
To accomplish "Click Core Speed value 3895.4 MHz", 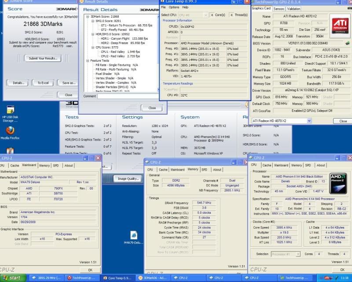I will [284, 227].
